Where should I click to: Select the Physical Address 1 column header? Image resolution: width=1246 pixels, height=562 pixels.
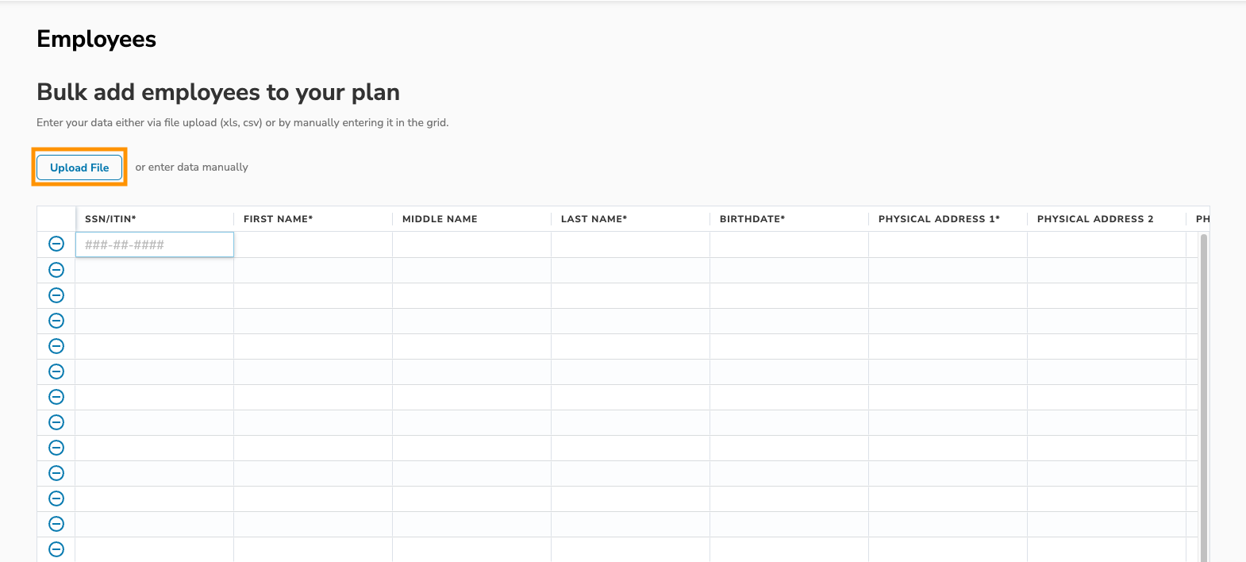939,219
